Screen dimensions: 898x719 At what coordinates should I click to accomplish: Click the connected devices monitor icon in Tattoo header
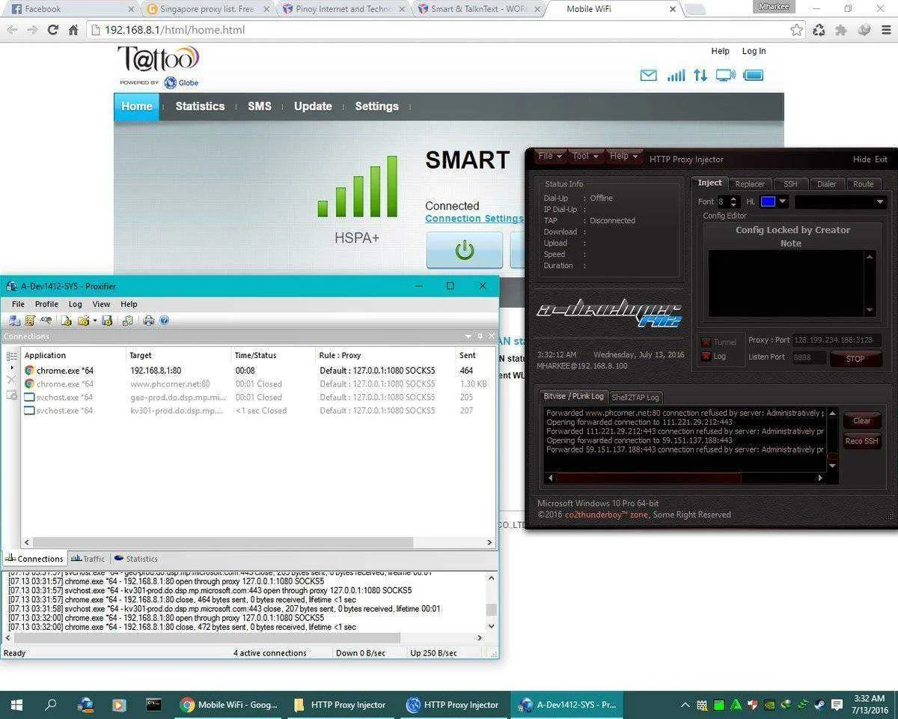pyautogui.click(x=725, y=75)
